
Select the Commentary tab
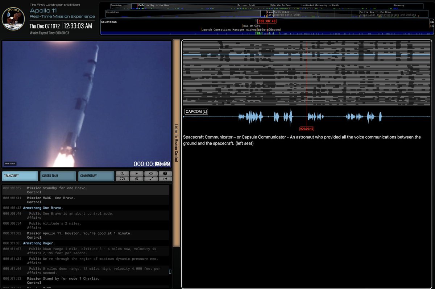[x=96, y=176]
